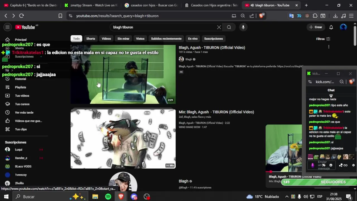Switch to the Casados con Hijos argentina tab

pyautogui.click(x=211, y=5)
